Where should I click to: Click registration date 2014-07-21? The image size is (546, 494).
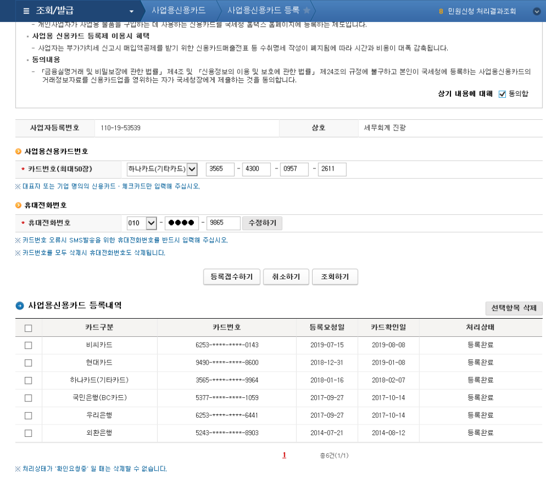[327, 433]
